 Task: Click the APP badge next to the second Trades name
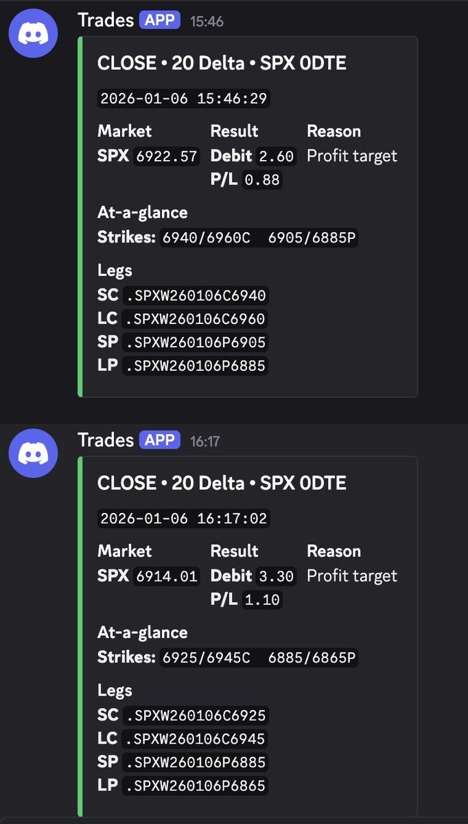159,440
